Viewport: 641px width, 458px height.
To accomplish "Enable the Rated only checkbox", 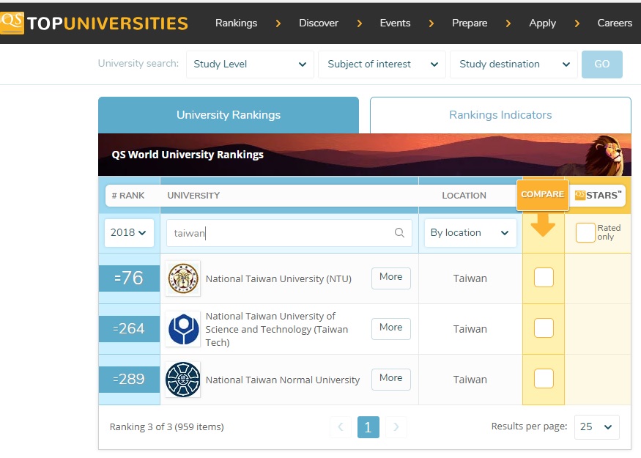I will pos(585,232).
